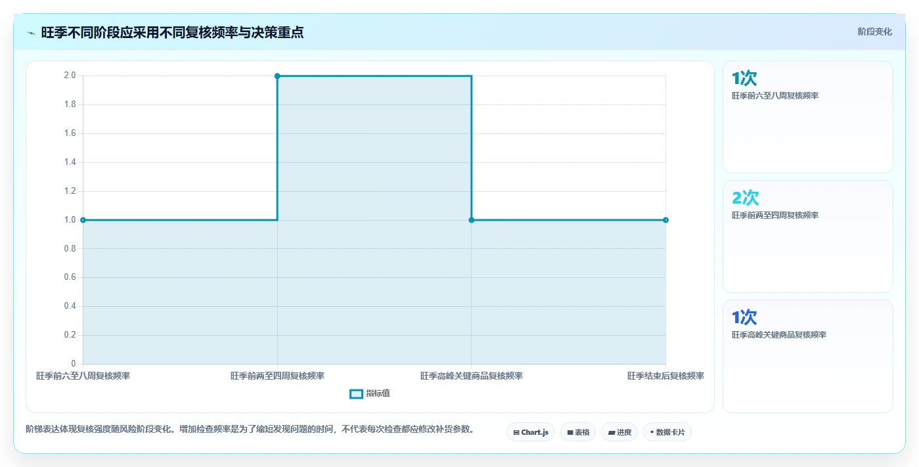Click the last data point at 旺季结束后复核频率
The width and height of the screenshot is (919, 467).
point(665,220)
